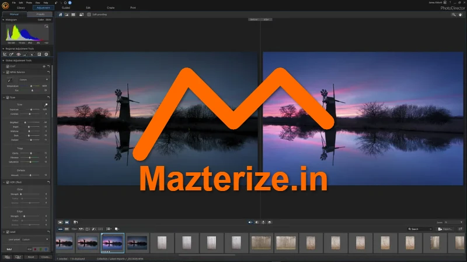Collapse the Regional Adjustment Tools section
Screen dimensions: 467x262
point(4,48)
